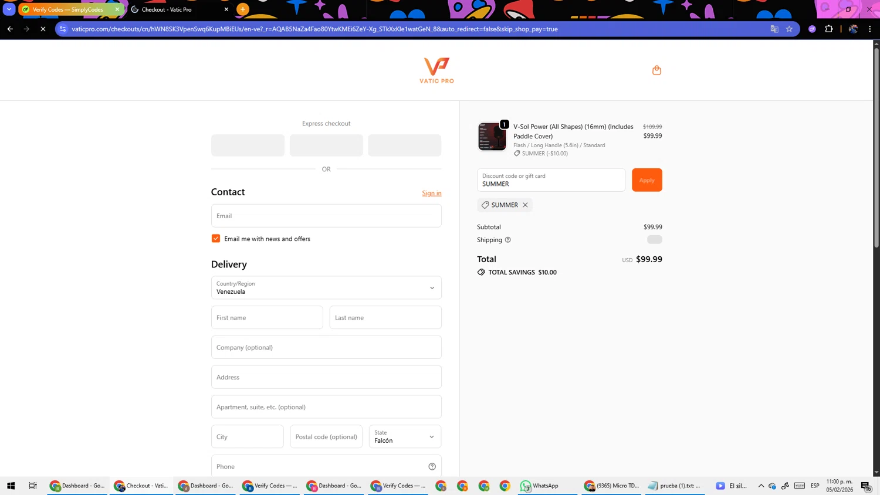Viewport: 880px width, 495px height.
Task: Switch to the Checkout - Vatic Pro tab
Action: coord(181,9)
